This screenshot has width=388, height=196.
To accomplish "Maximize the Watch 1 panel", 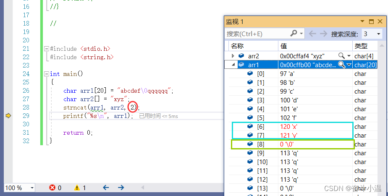I will [371, 21].
